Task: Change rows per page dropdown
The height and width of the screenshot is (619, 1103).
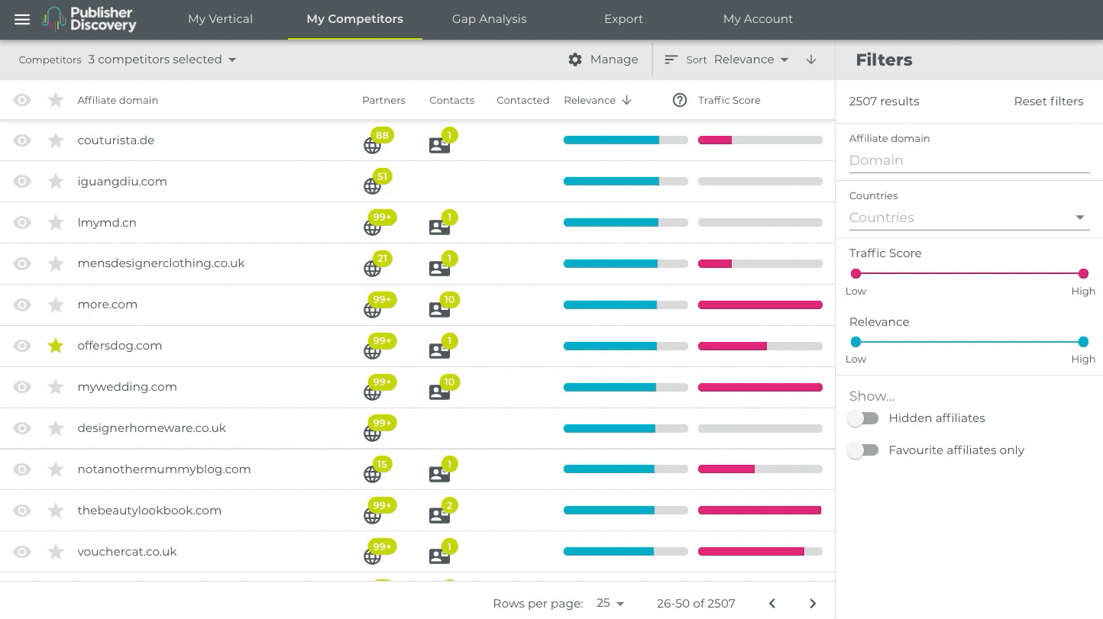Action: click(610, 604)
